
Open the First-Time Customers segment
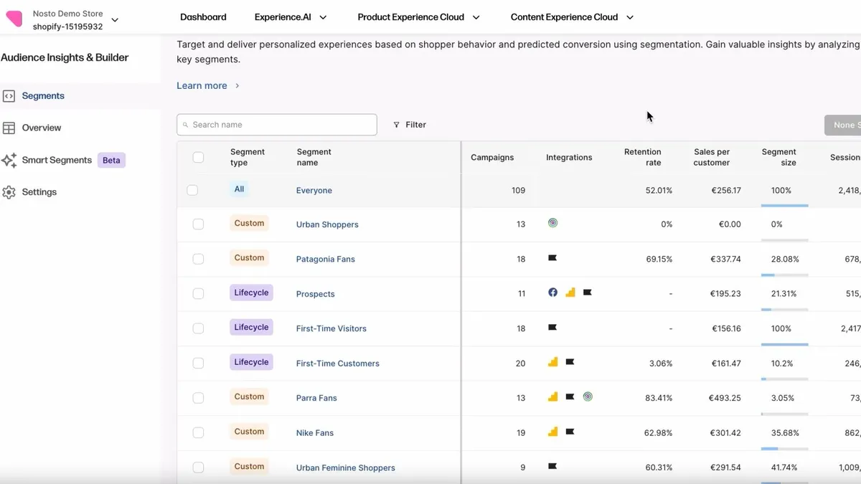pyautogui.click(x=338, y=364)
